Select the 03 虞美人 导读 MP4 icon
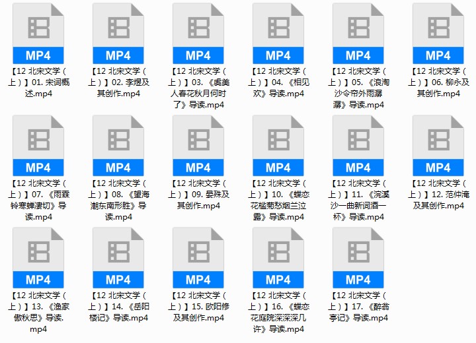Screen dimensions: 476x343 198,34
